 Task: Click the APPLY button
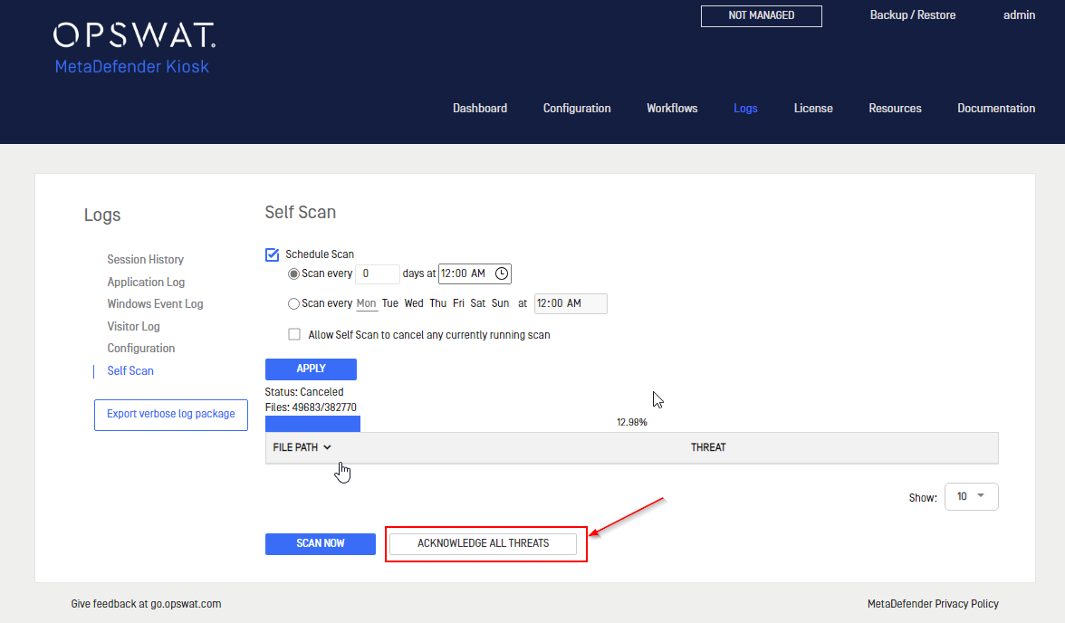(312, 369)
